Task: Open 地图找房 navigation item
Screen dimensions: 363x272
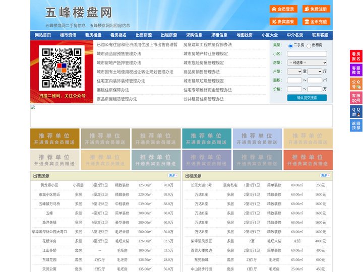Action: tap(245, 35)
